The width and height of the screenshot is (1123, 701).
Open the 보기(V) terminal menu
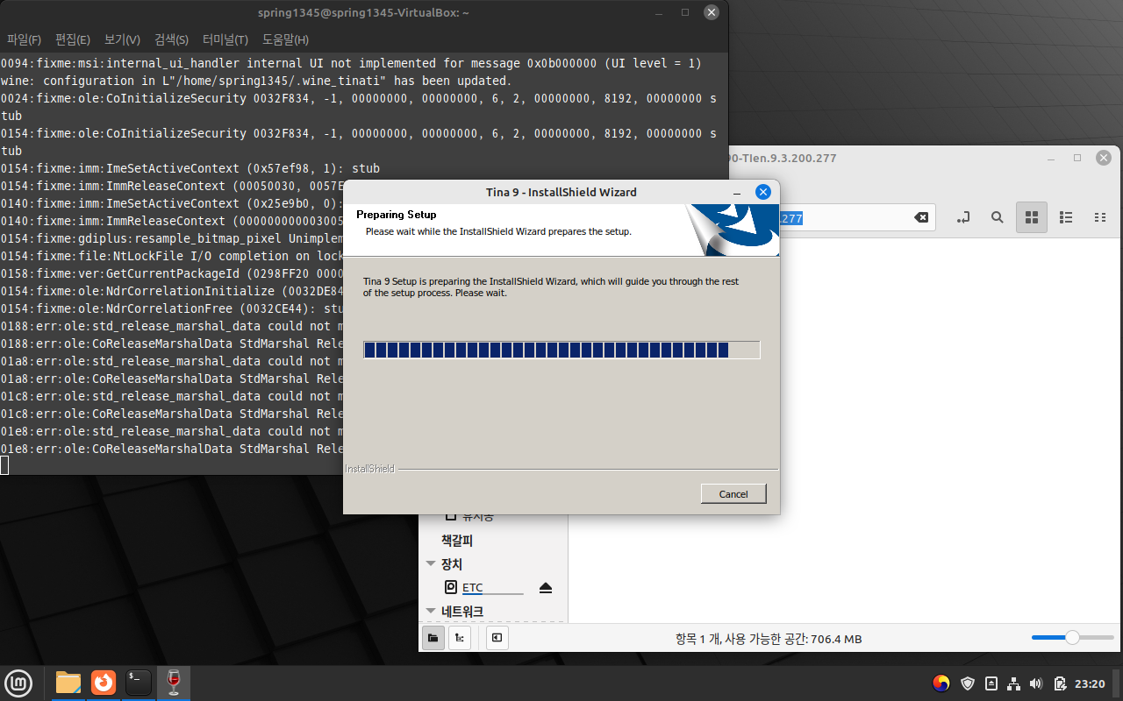pyautogui.click(x=122, y=39)
